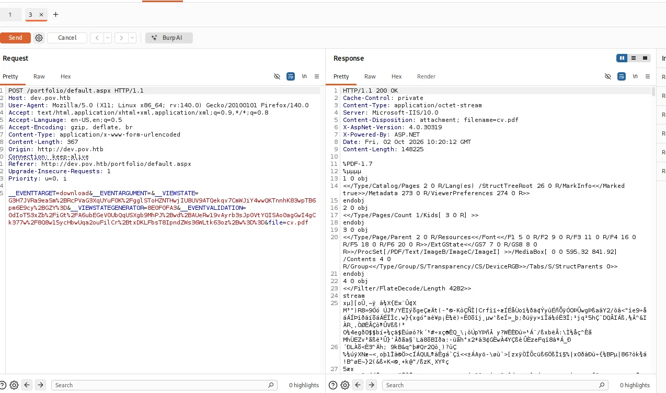Open the Request panel hamburger menu
666x393 pixels.
tap(317, 76)
